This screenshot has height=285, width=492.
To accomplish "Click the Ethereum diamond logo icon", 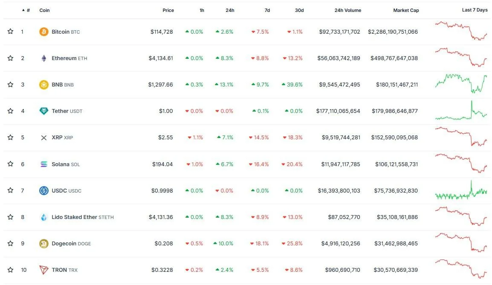I will pyautogui.click(x=43, y=58).
